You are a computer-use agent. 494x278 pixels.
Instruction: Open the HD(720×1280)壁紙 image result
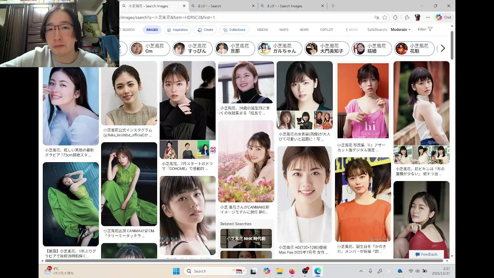pos(305,194)
